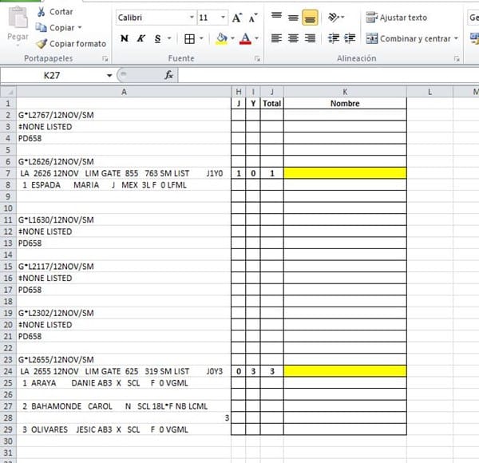Click the Calibri font name box
The image size is (479, 463).
152,18
